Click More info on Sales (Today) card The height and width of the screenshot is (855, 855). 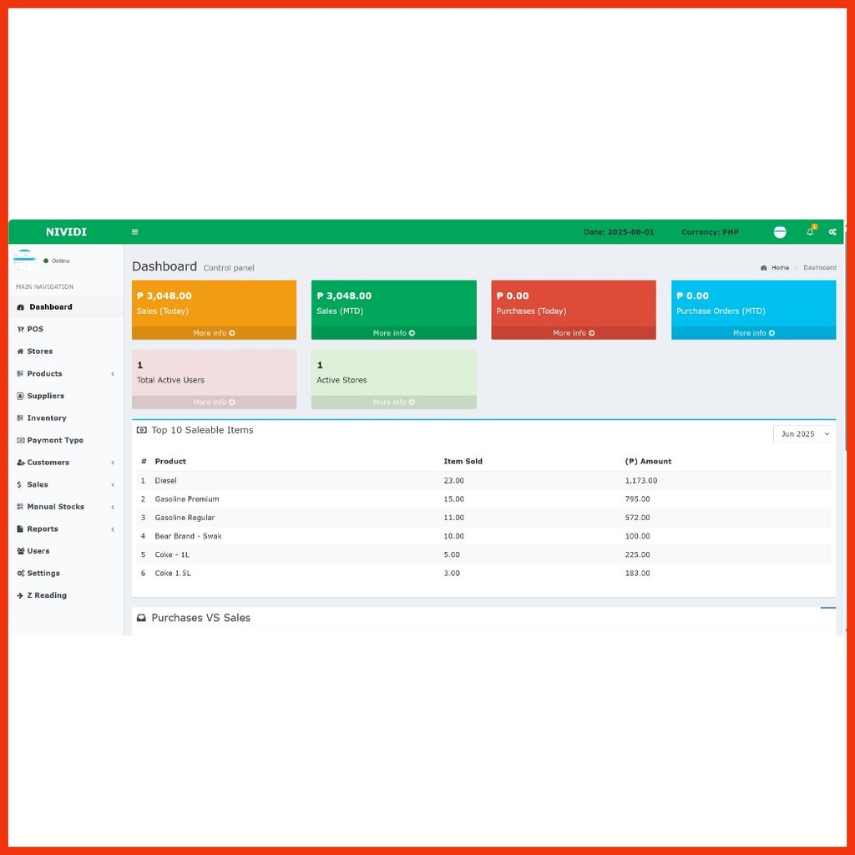[214, 333]
